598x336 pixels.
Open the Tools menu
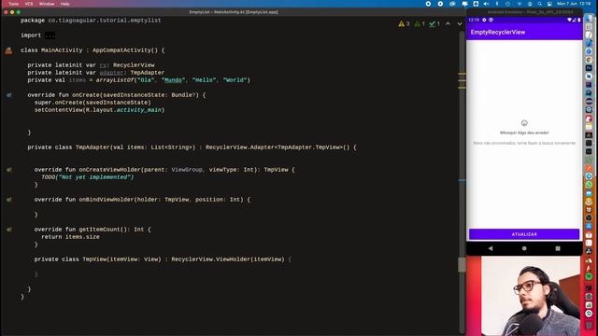[14, 4]
